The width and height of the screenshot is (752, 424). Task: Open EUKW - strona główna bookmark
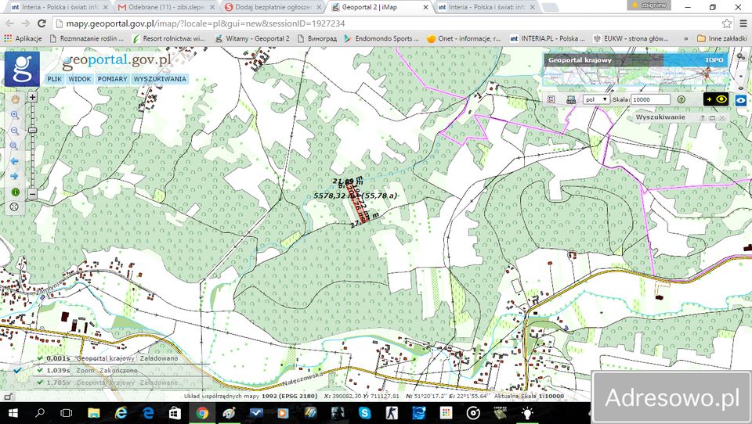tap(631, 38)
